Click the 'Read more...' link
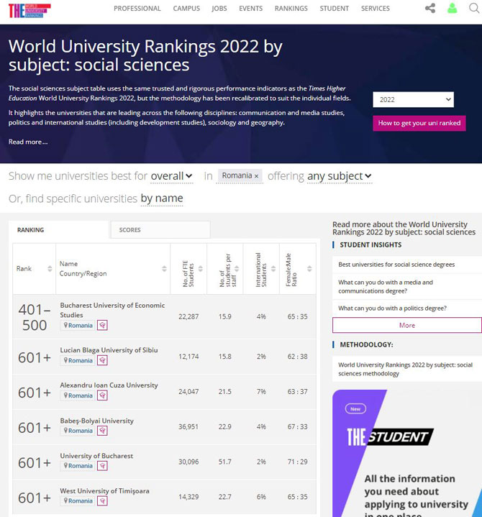 (28, 142)
